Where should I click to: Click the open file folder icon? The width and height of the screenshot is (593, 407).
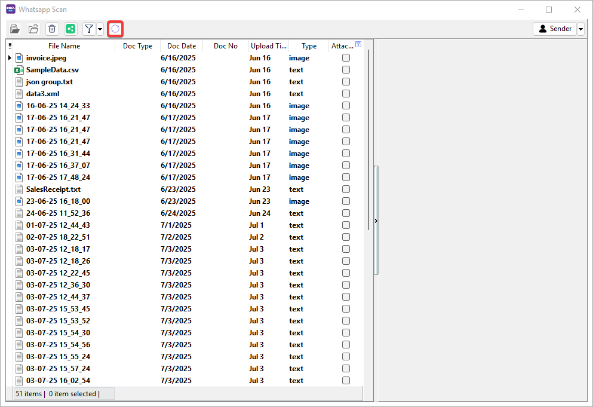pyautogui.click(x=15, y=29)
